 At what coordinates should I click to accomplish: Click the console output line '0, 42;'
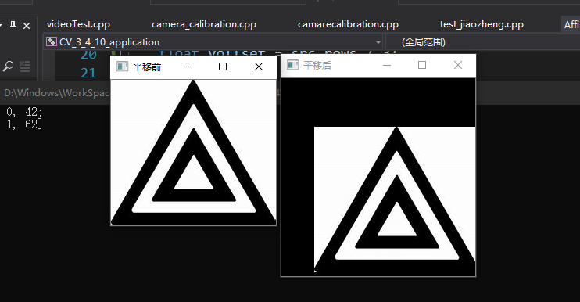point(24,111)
